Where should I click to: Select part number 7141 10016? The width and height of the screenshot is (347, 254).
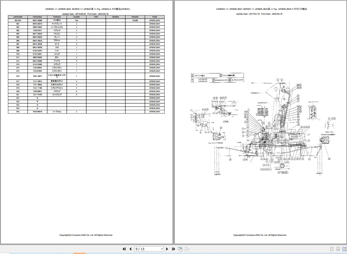coord(37,81)
